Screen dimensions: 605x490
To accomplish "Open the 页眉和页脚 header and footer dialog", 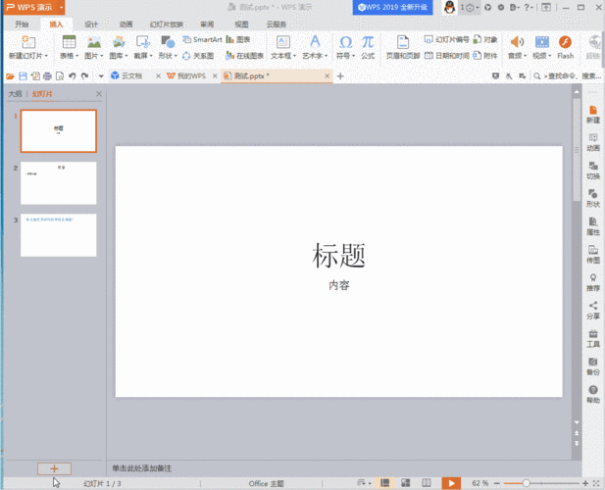I will tap(402, 56).
